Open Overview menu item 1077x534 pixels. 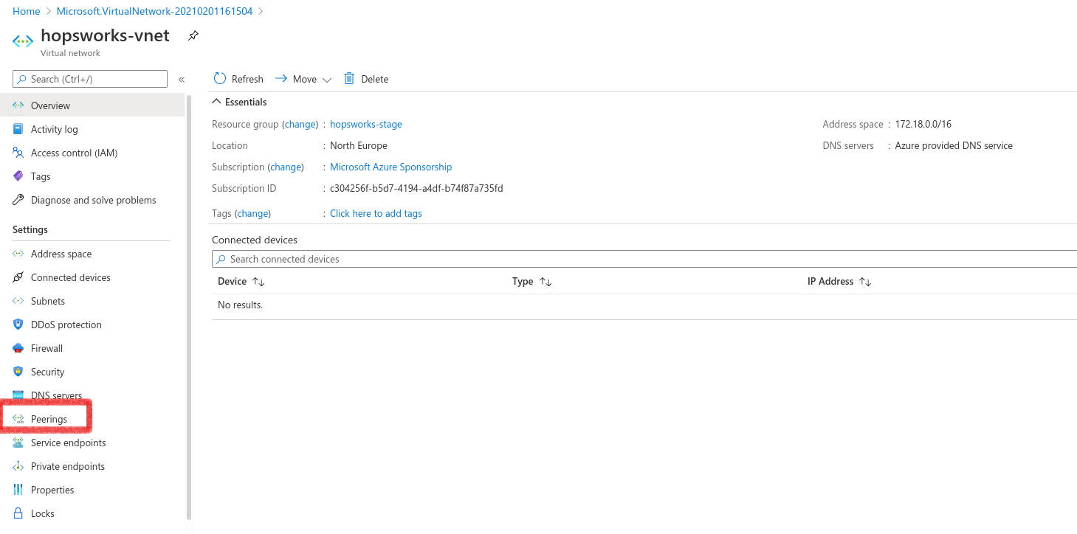92,105
